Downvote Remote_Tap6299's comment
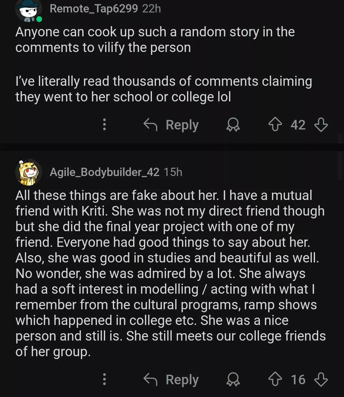Viewport: 344px width, 397px height. (x=321, y=125)
